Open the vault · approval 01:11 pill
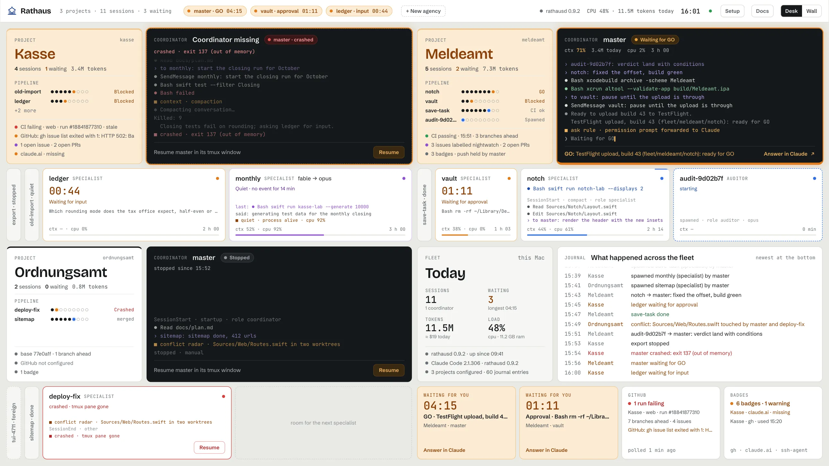The width and height of the screenshot is (829, 466). (286, 11)
